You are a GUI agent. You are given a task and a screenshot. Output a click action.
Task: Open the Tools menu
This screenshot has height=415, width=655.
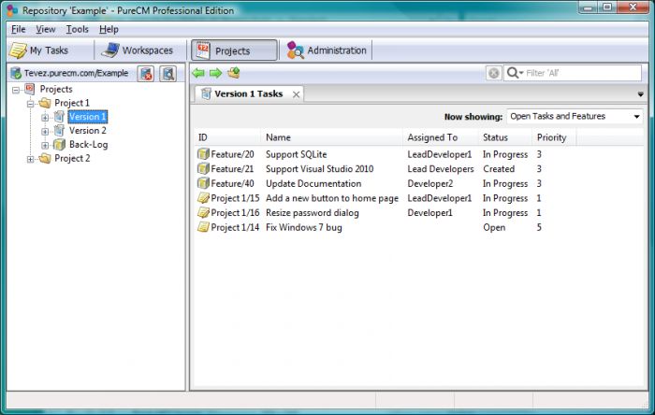tap(78, 30)
